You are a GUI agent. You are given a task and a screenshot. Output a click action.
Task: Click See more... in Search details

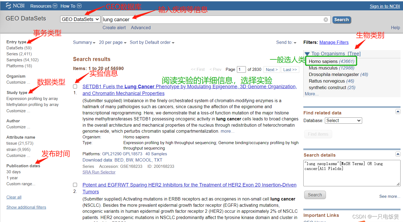(390, 196)
